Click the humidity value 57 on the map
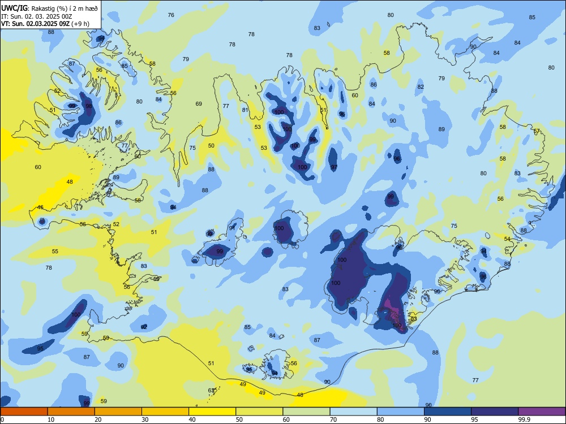Viewport: 566px width, 424px height. pos(537,131)
